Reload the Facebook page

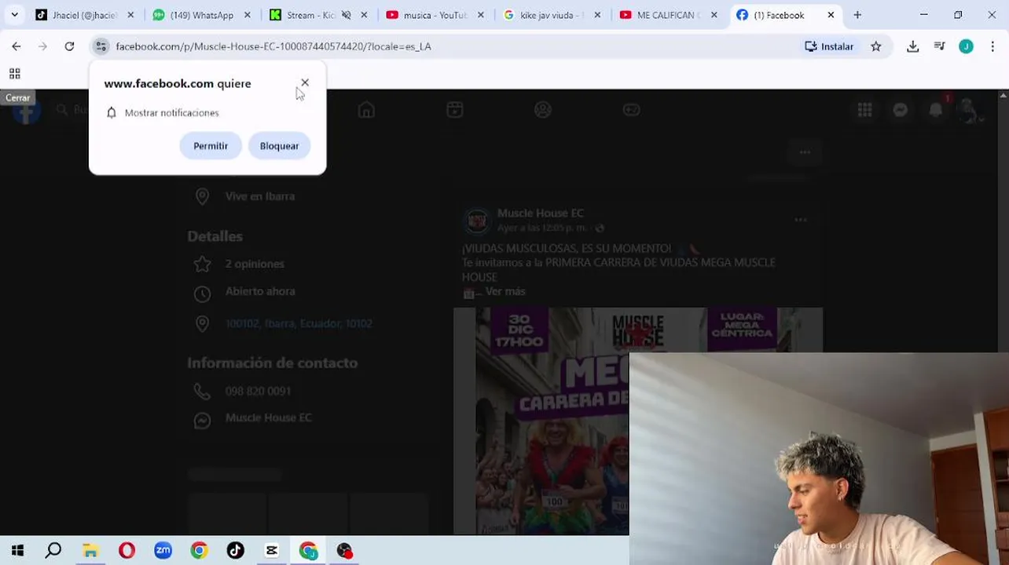(x=69, y=46)
